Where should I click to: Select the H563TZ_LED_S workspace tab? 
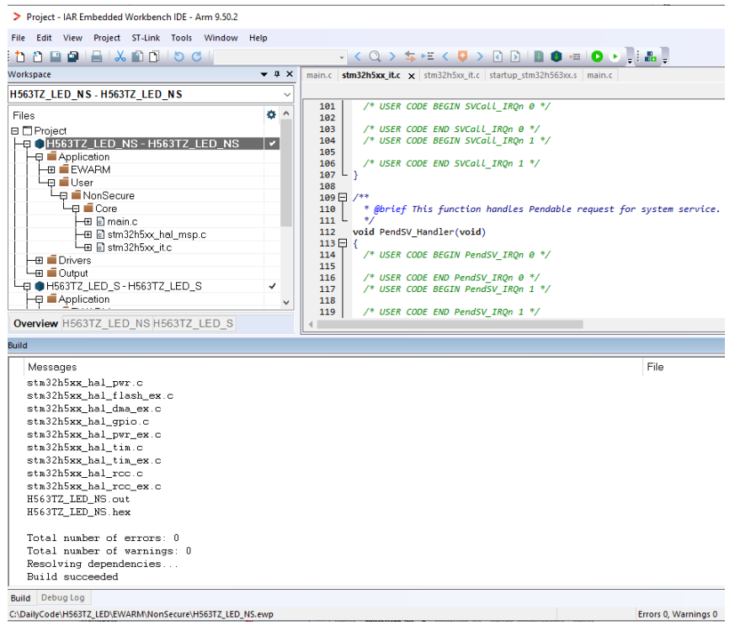point(193,324)
